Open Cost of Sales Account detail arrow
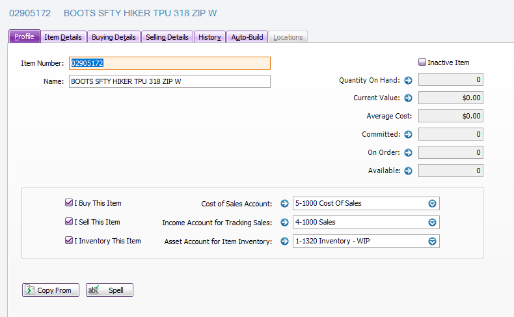The width and height of the screenshot is (514, 317). [x=284, y=204]
